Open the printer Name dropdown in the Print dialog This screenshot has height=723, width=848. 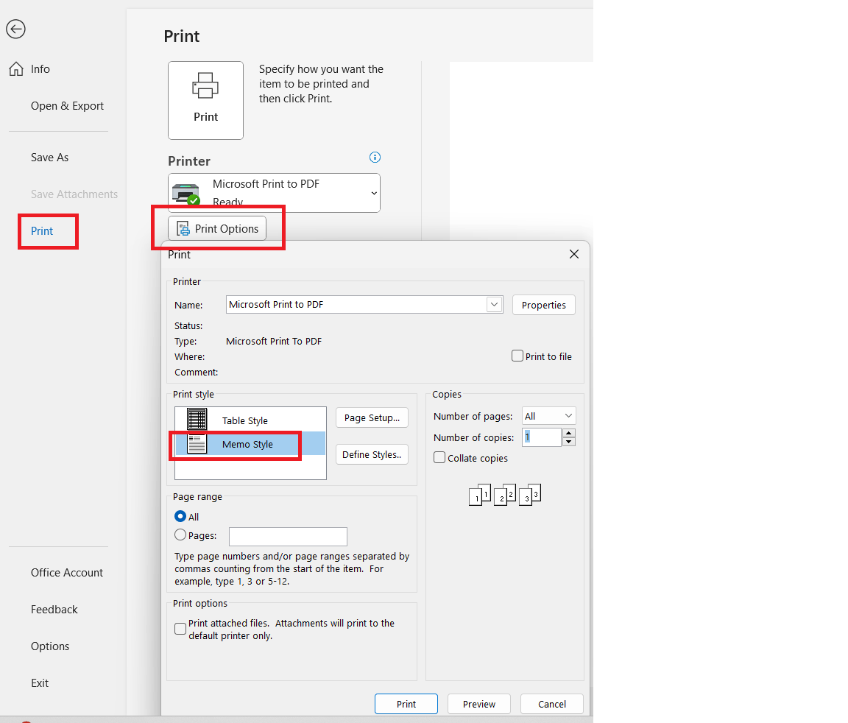pos(494,304)
